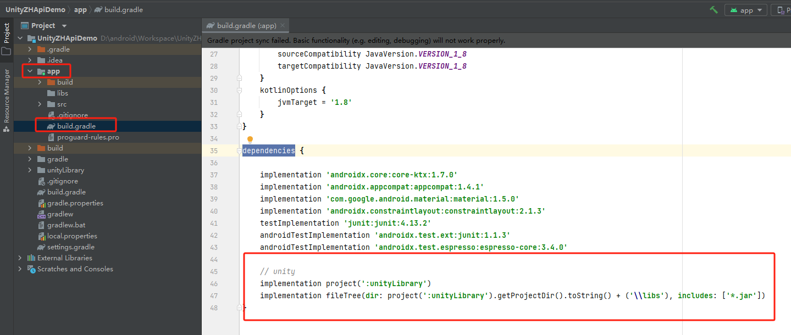This screenshot has width=791, height=335.
Task: Expand the unityLibrary module chevron
Action: coord(30,170)
